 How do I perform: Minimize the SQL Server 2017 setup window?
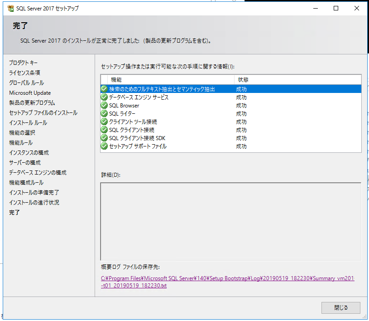point(315,8)
